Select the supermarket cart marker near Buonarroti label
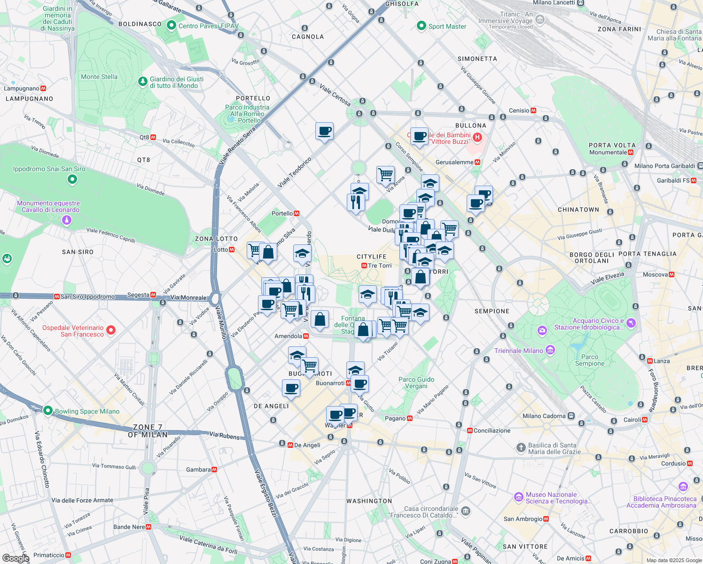 pyautogui.click(x=309, y=366)
